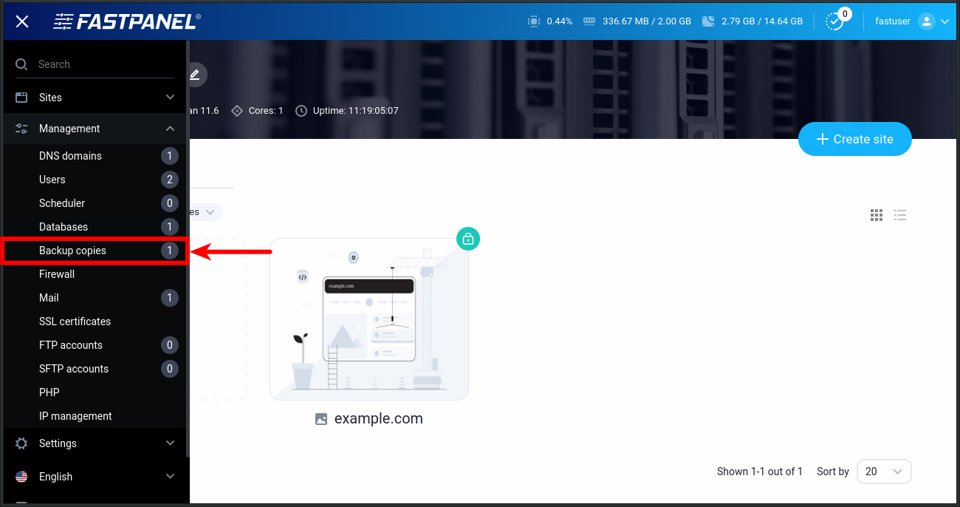Click the Mail count badge
The height and width of the screenshot is (507, 960).
tap(170, 298)
